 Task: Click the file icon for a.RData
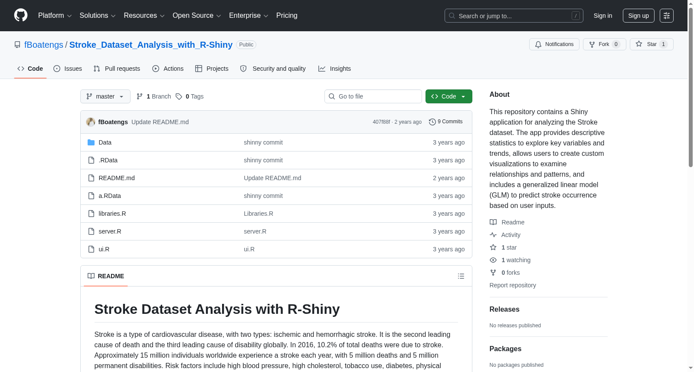point(91,196)
